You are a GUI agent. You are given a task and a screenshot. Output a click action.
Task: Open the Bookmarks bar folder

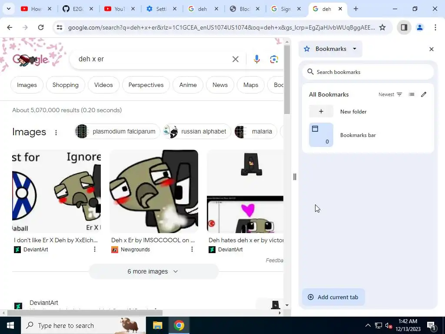click(368, 135)
